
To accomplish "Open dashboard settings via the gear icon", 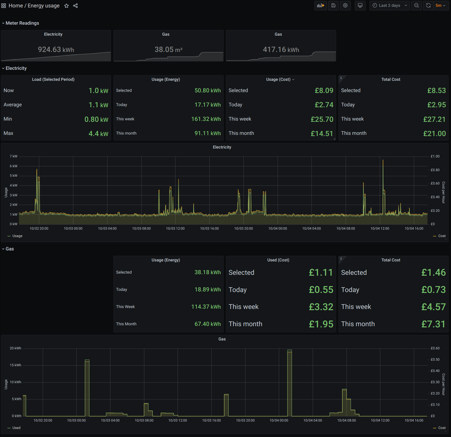I will click(345, 5).
